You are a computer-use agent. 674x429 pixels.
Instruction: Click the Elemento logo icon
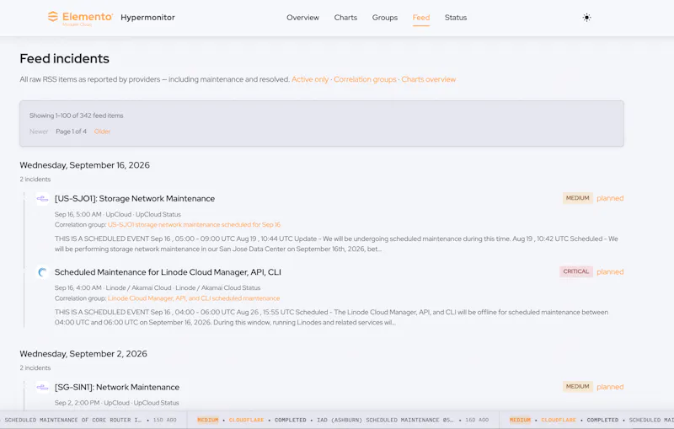click(x=53, y=17)
